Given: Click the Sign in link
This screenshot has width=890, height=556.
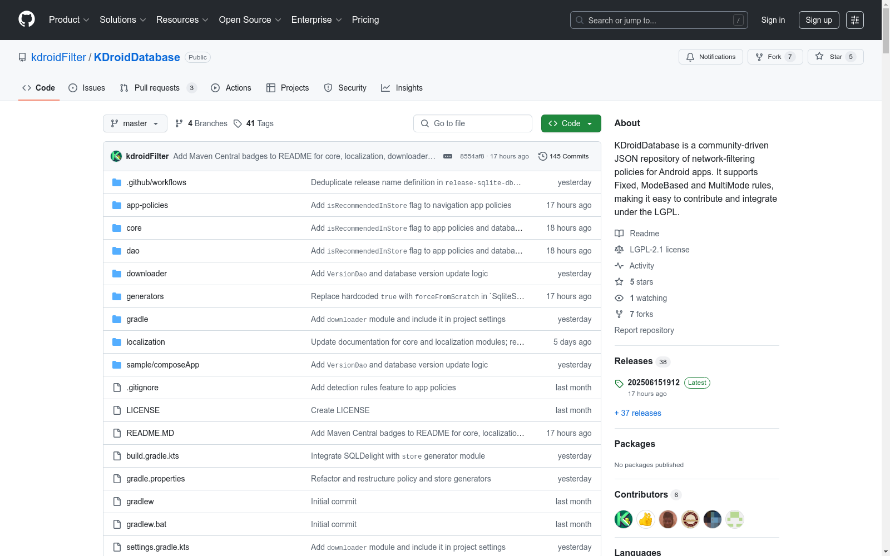Looking at the screenshot, I should click(x=773, y=20).
